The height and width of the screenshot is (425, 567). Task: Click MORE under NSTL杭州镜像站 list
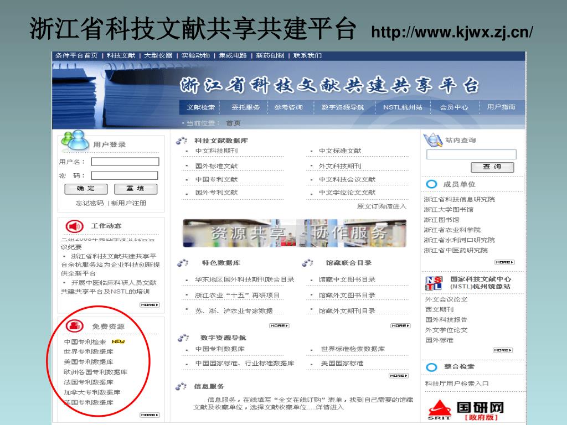point(503,350)
